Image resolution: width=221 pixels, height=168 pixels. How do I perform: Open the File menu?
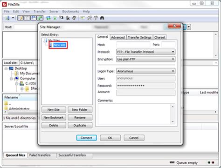[x=7, y=12]
